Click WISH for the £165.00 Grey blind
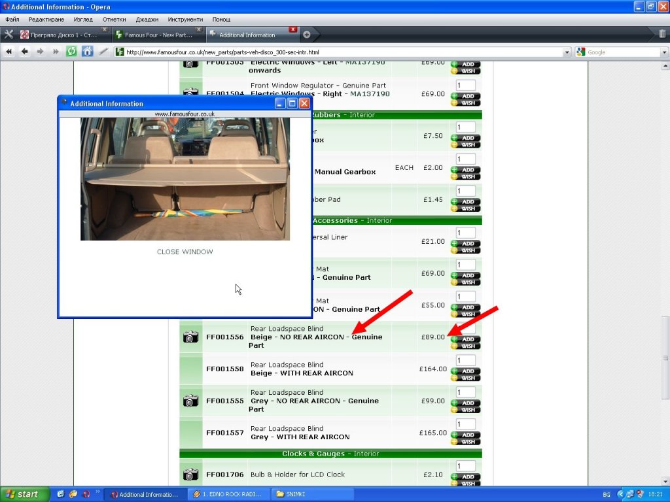The image size is (670, 502). pos(465,442)
